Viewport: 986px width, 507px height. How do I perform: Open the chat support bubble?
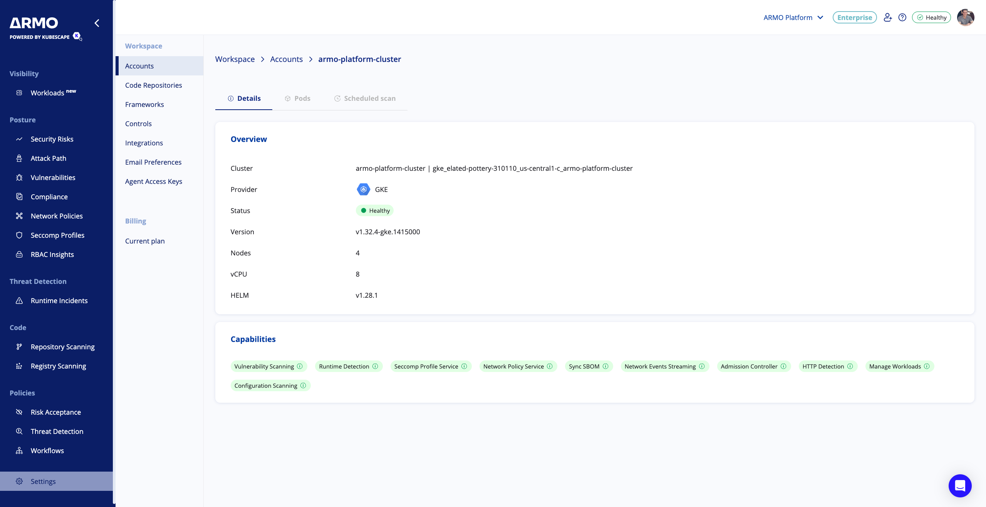coord(960,485)
